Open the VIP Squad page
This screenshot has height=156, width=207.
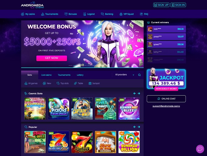pyautogui.click(x=126, y=14)
